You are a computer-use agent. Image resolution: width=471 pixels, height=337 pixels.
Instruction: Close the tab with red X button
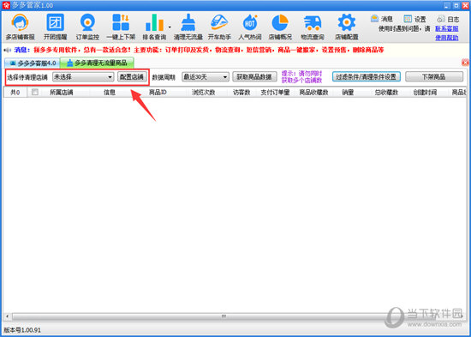465,63
